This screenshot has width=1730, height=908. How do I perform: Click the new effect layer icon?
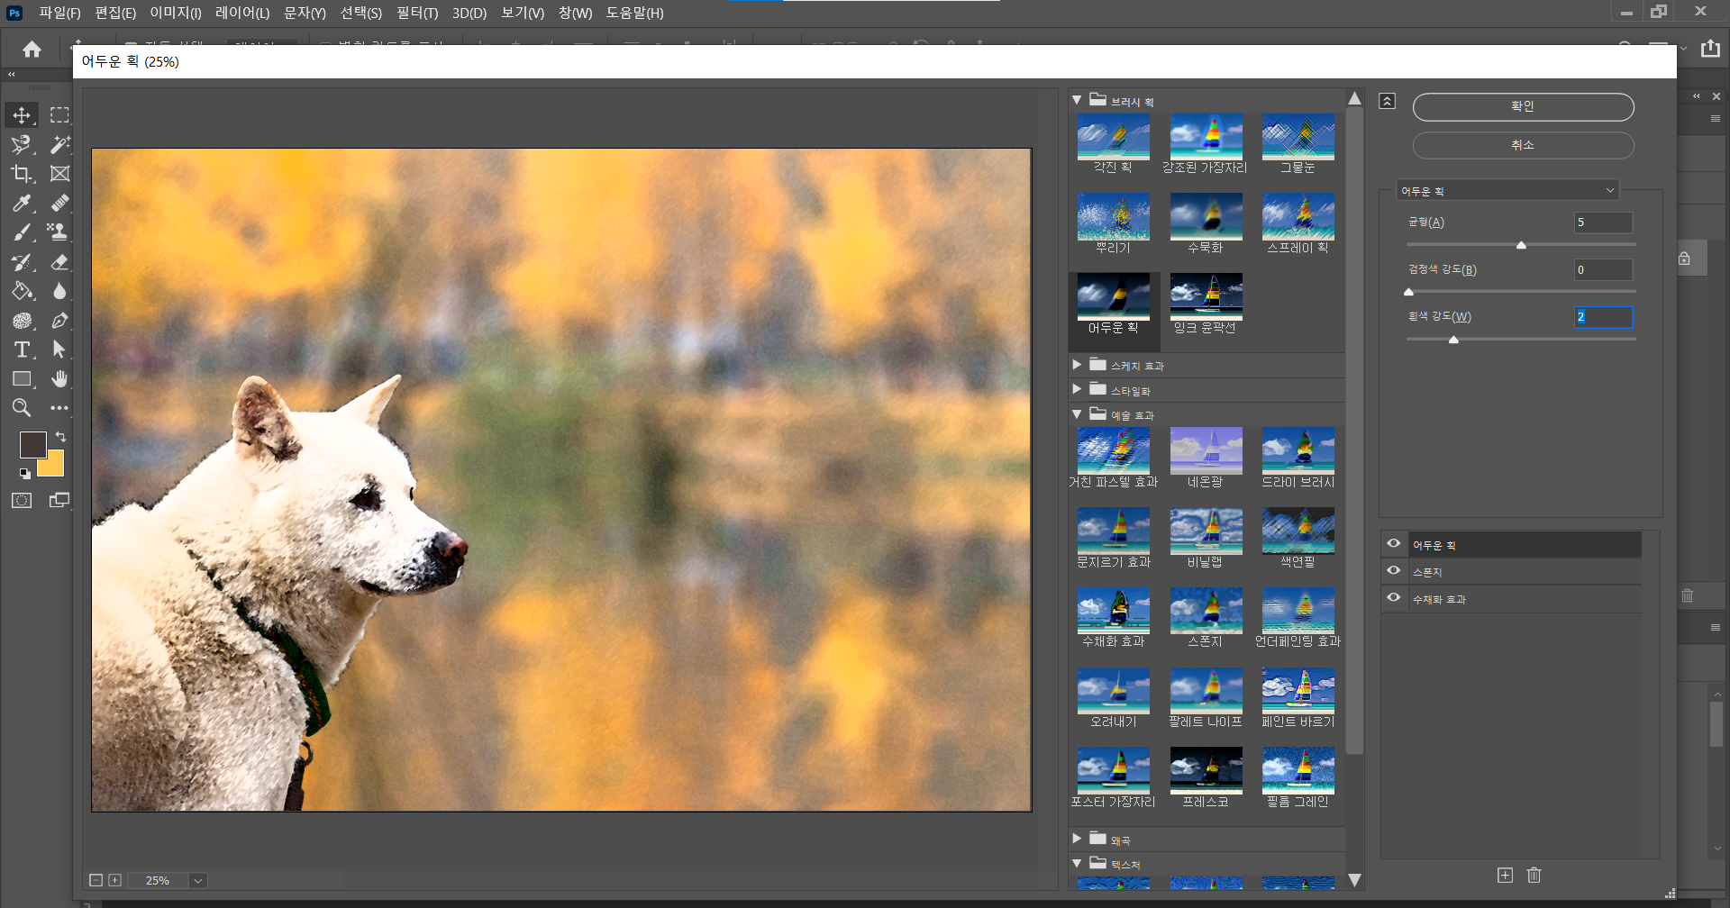(x=1505, y=876)
